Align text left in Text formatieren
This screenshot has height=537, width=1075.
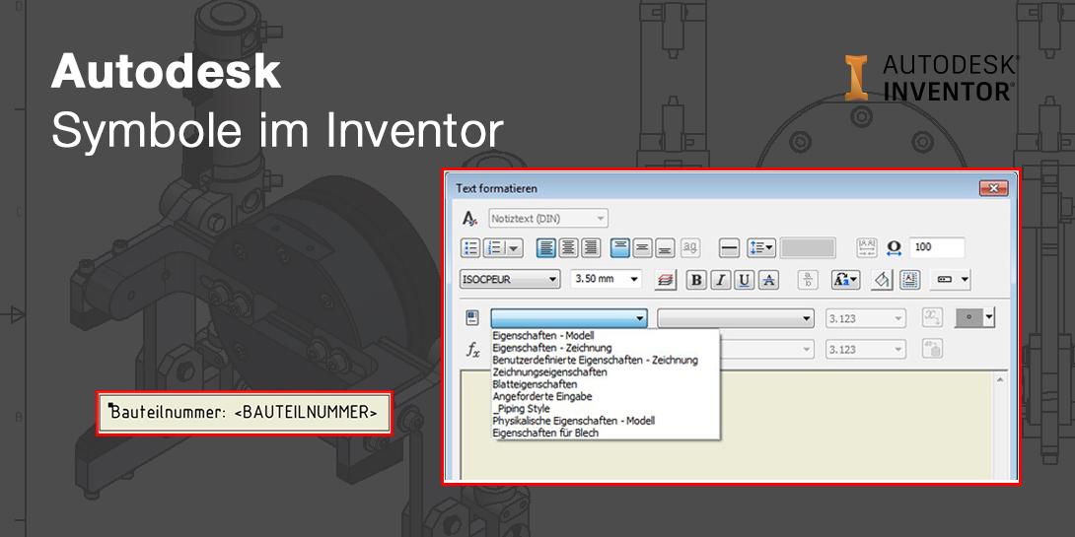tap(546, 248)
